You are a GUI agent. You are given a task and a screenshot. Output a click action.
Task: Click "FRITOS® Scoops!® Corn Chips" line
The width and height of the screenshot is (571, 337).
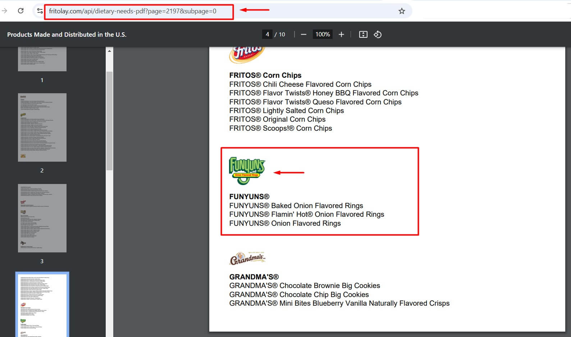280,128
